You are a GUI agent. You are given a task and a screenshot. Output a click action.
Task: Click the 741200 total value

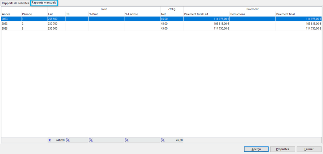[60, 140]
